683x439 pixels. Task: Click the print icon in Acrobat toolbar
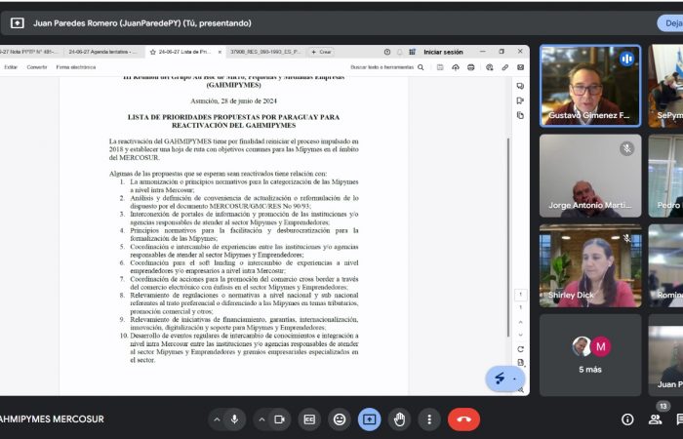pyautogui.click(x=471, y=67)
